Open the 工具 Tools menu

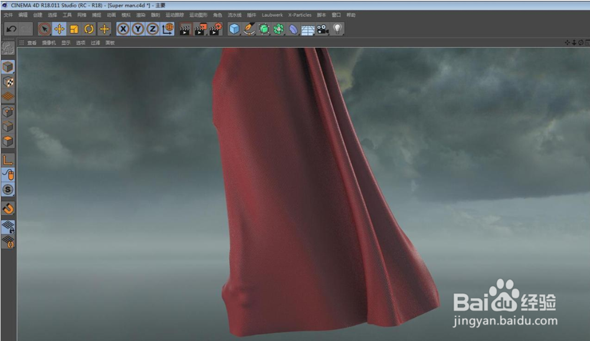coord(67,15)
